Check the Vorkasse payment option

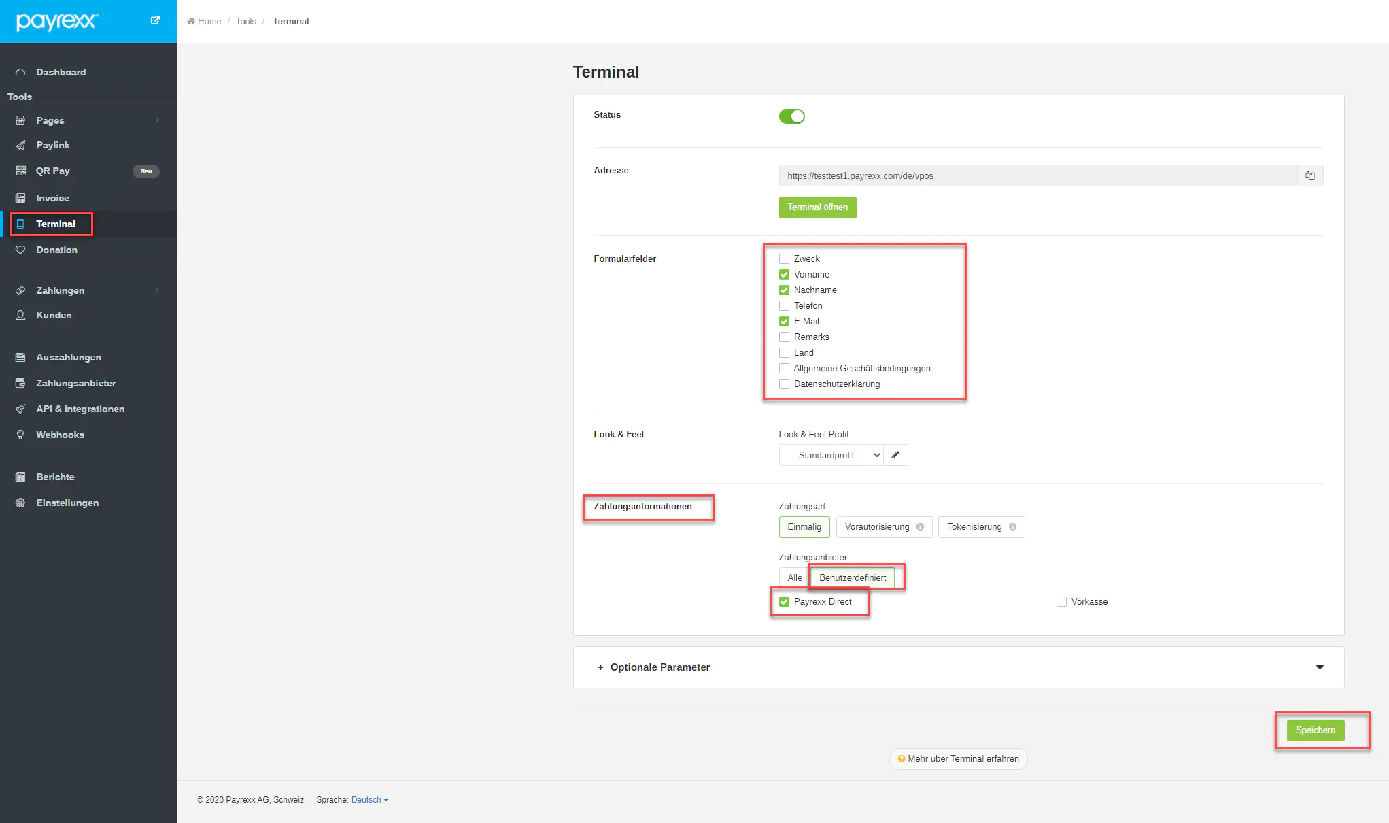pos(1061,602)
